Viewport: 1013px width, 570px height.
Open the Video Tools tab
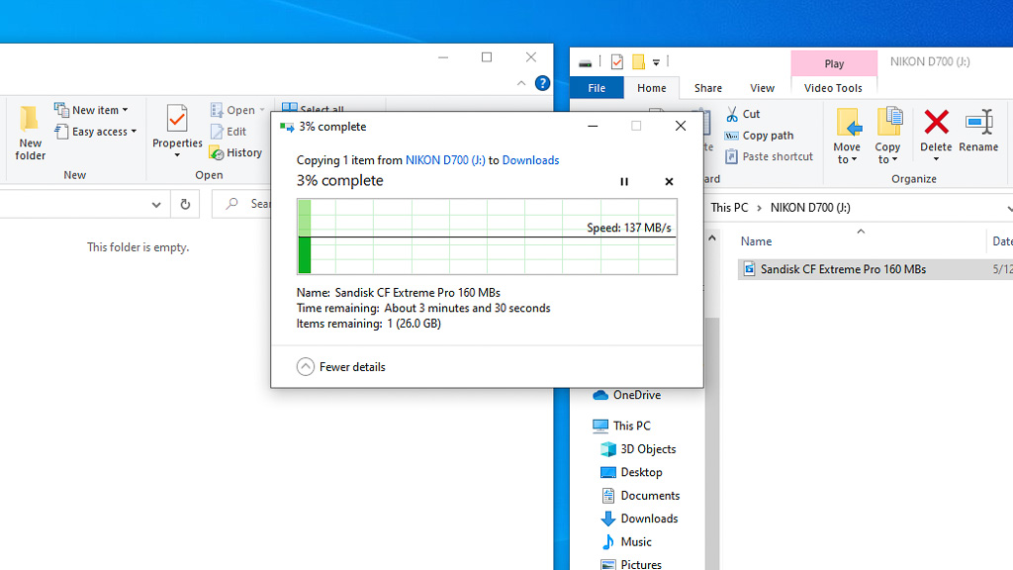pyautogui.click(x=833, y=88)
